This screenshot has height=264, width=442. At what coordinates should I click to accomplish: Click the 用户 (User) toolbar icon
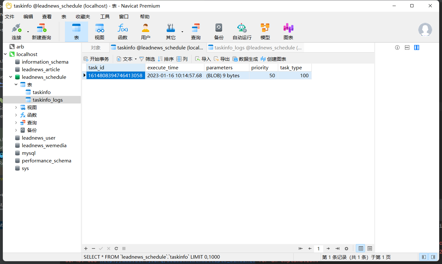[x=145, y=32]
